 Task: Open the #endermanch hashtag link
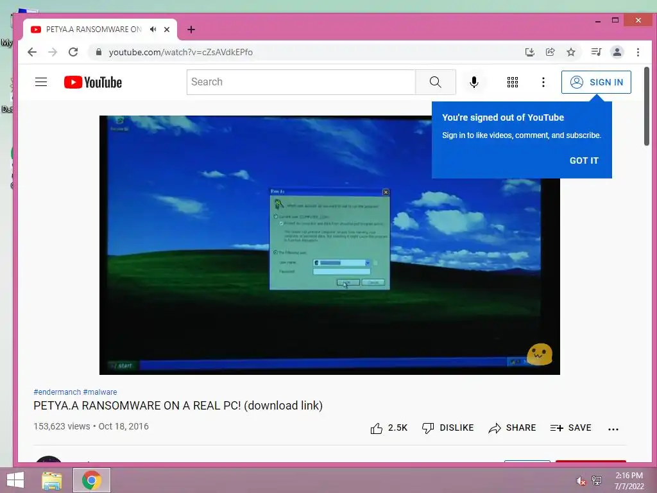click(x=57, y=392)
